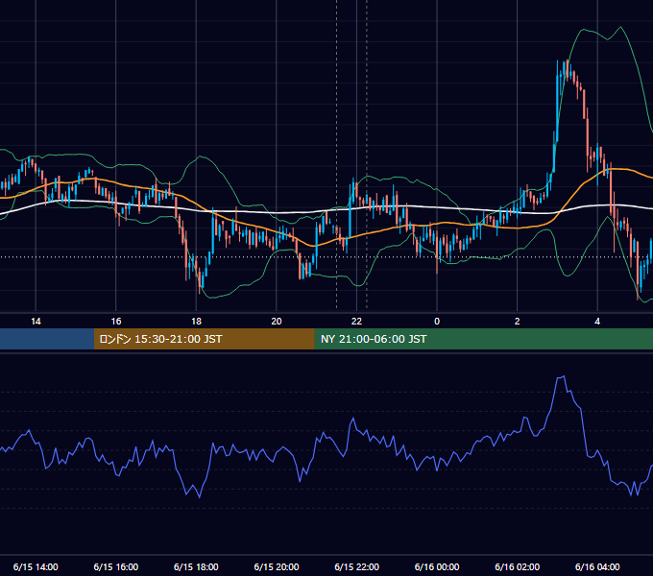The height and width of the screenshot is (576, 653).
Task: Click the 6/15 14:00 date label
Action: [36, 566]
